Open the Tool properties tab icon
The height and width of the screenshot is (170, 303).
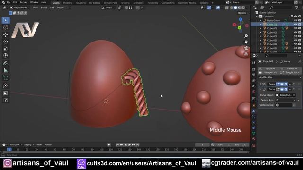pos(254,62)
